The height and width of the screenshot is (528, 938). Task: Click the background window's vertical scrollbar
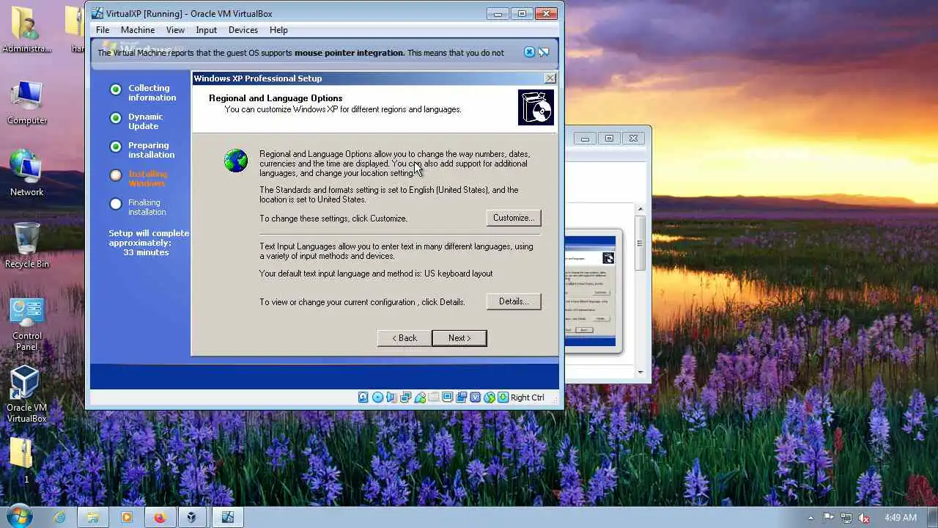[640, 290]
